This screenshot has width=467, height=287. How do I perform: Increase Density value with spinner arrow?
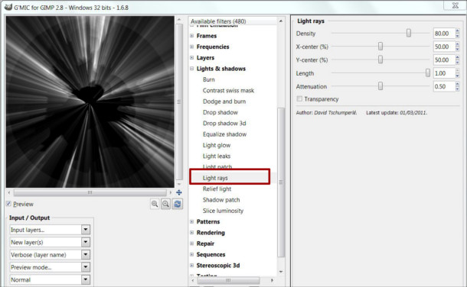tap(458, 31)
